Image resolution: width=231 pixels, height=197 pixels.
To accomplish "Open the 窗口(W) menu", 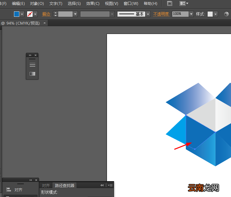I will pos(131,3).
